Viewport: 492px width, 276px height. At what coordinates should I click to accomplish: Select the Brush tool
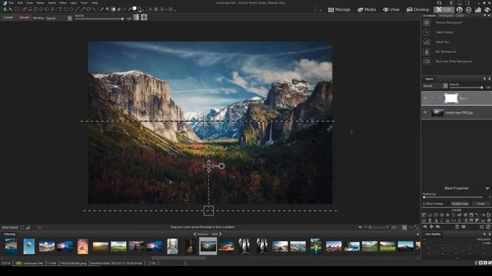point(101,9)
